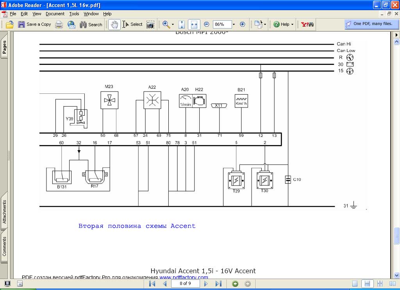Open the zoom percentage dropdown
Image resolution: width=400 pixels, height=290 pixels.
234,25
